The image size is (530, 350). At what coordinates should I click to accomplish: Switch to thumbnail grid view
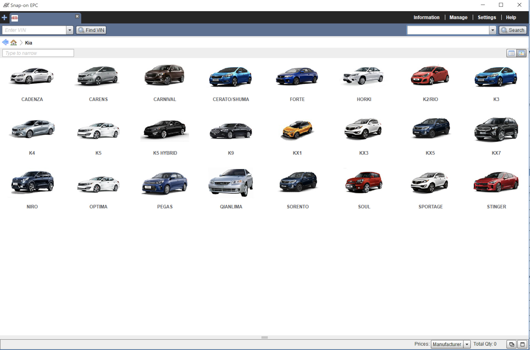click(x=521, y=53)
